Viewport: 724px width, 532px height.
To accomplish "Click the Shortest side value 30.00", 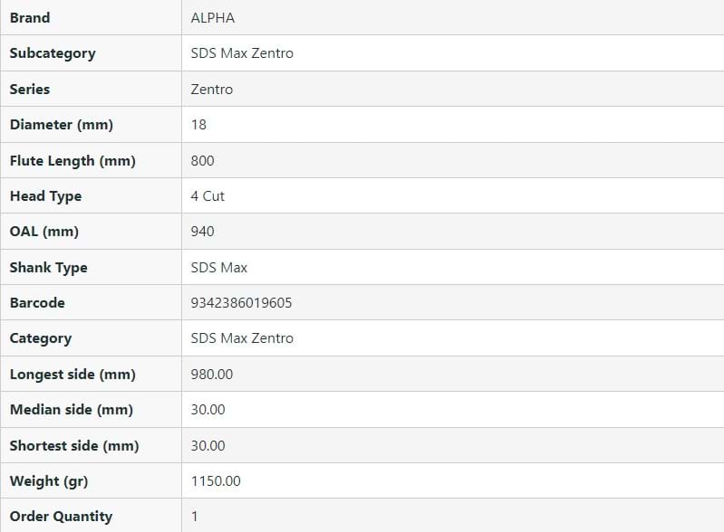I will coord(208,445).
